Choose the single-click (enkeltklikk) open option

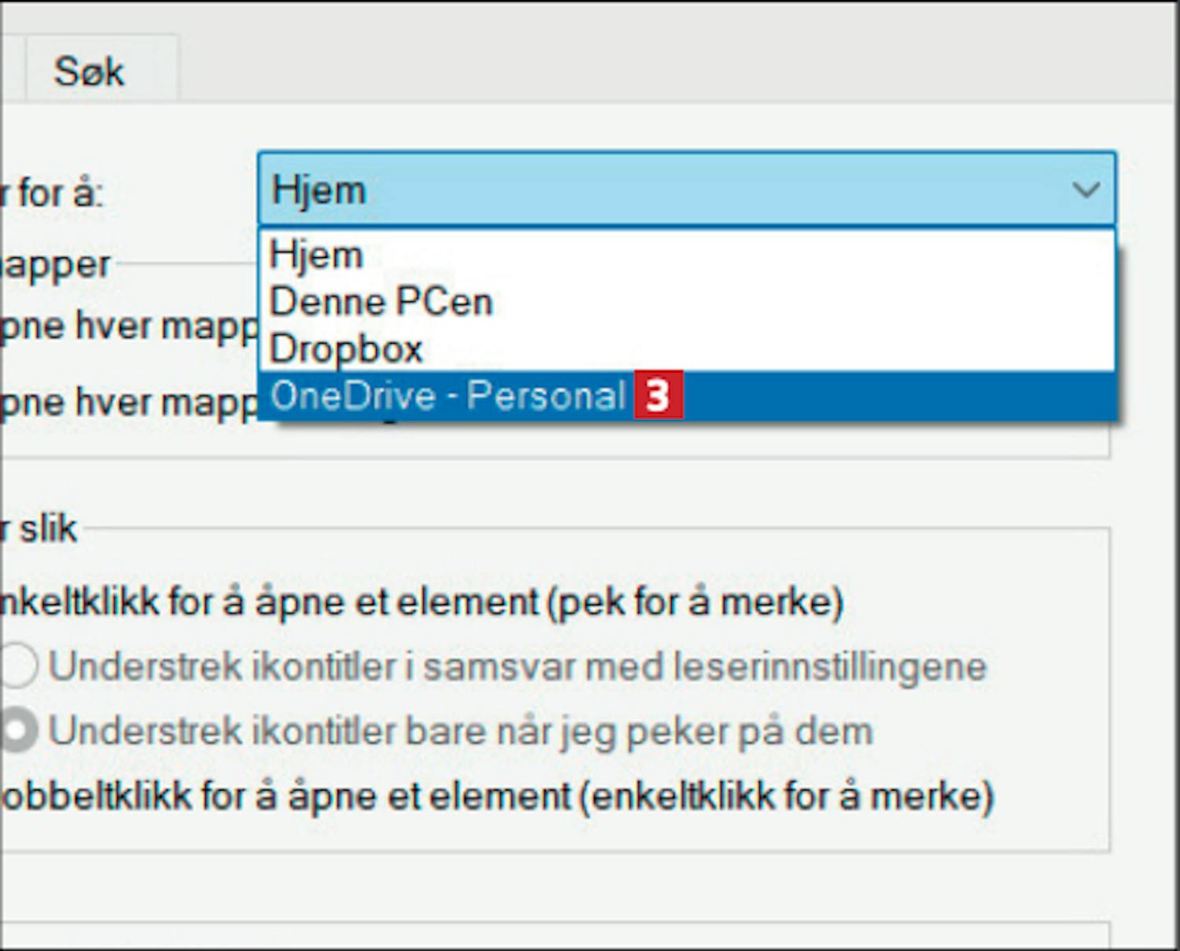(x=421, y=603)
